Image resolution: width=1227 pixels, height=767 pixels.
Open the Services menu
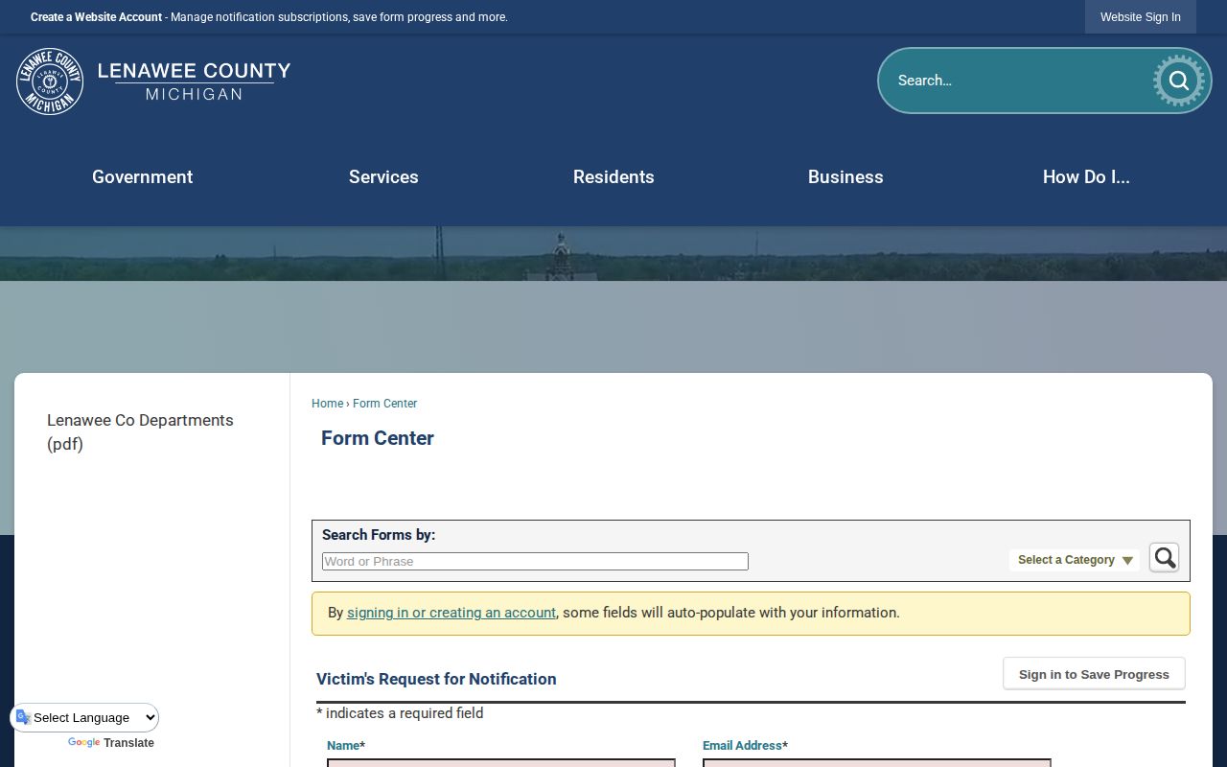[383, 177]
